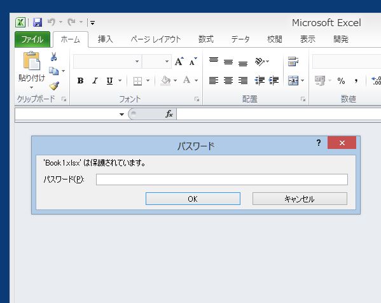The height and width of the screenshot is (303, 381).
Task: Click the Comma Style icon
Action: [x=356, y=81]
